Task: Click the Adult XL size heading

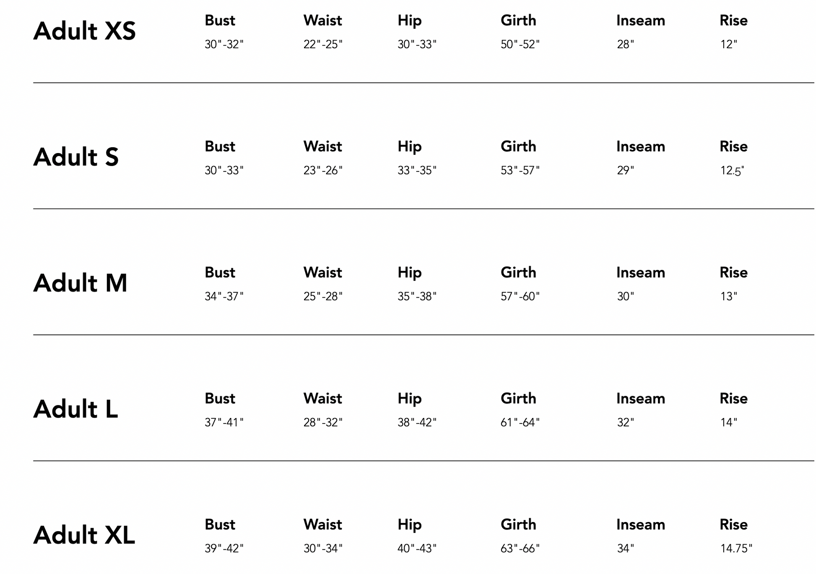Action: click(84, 535)
